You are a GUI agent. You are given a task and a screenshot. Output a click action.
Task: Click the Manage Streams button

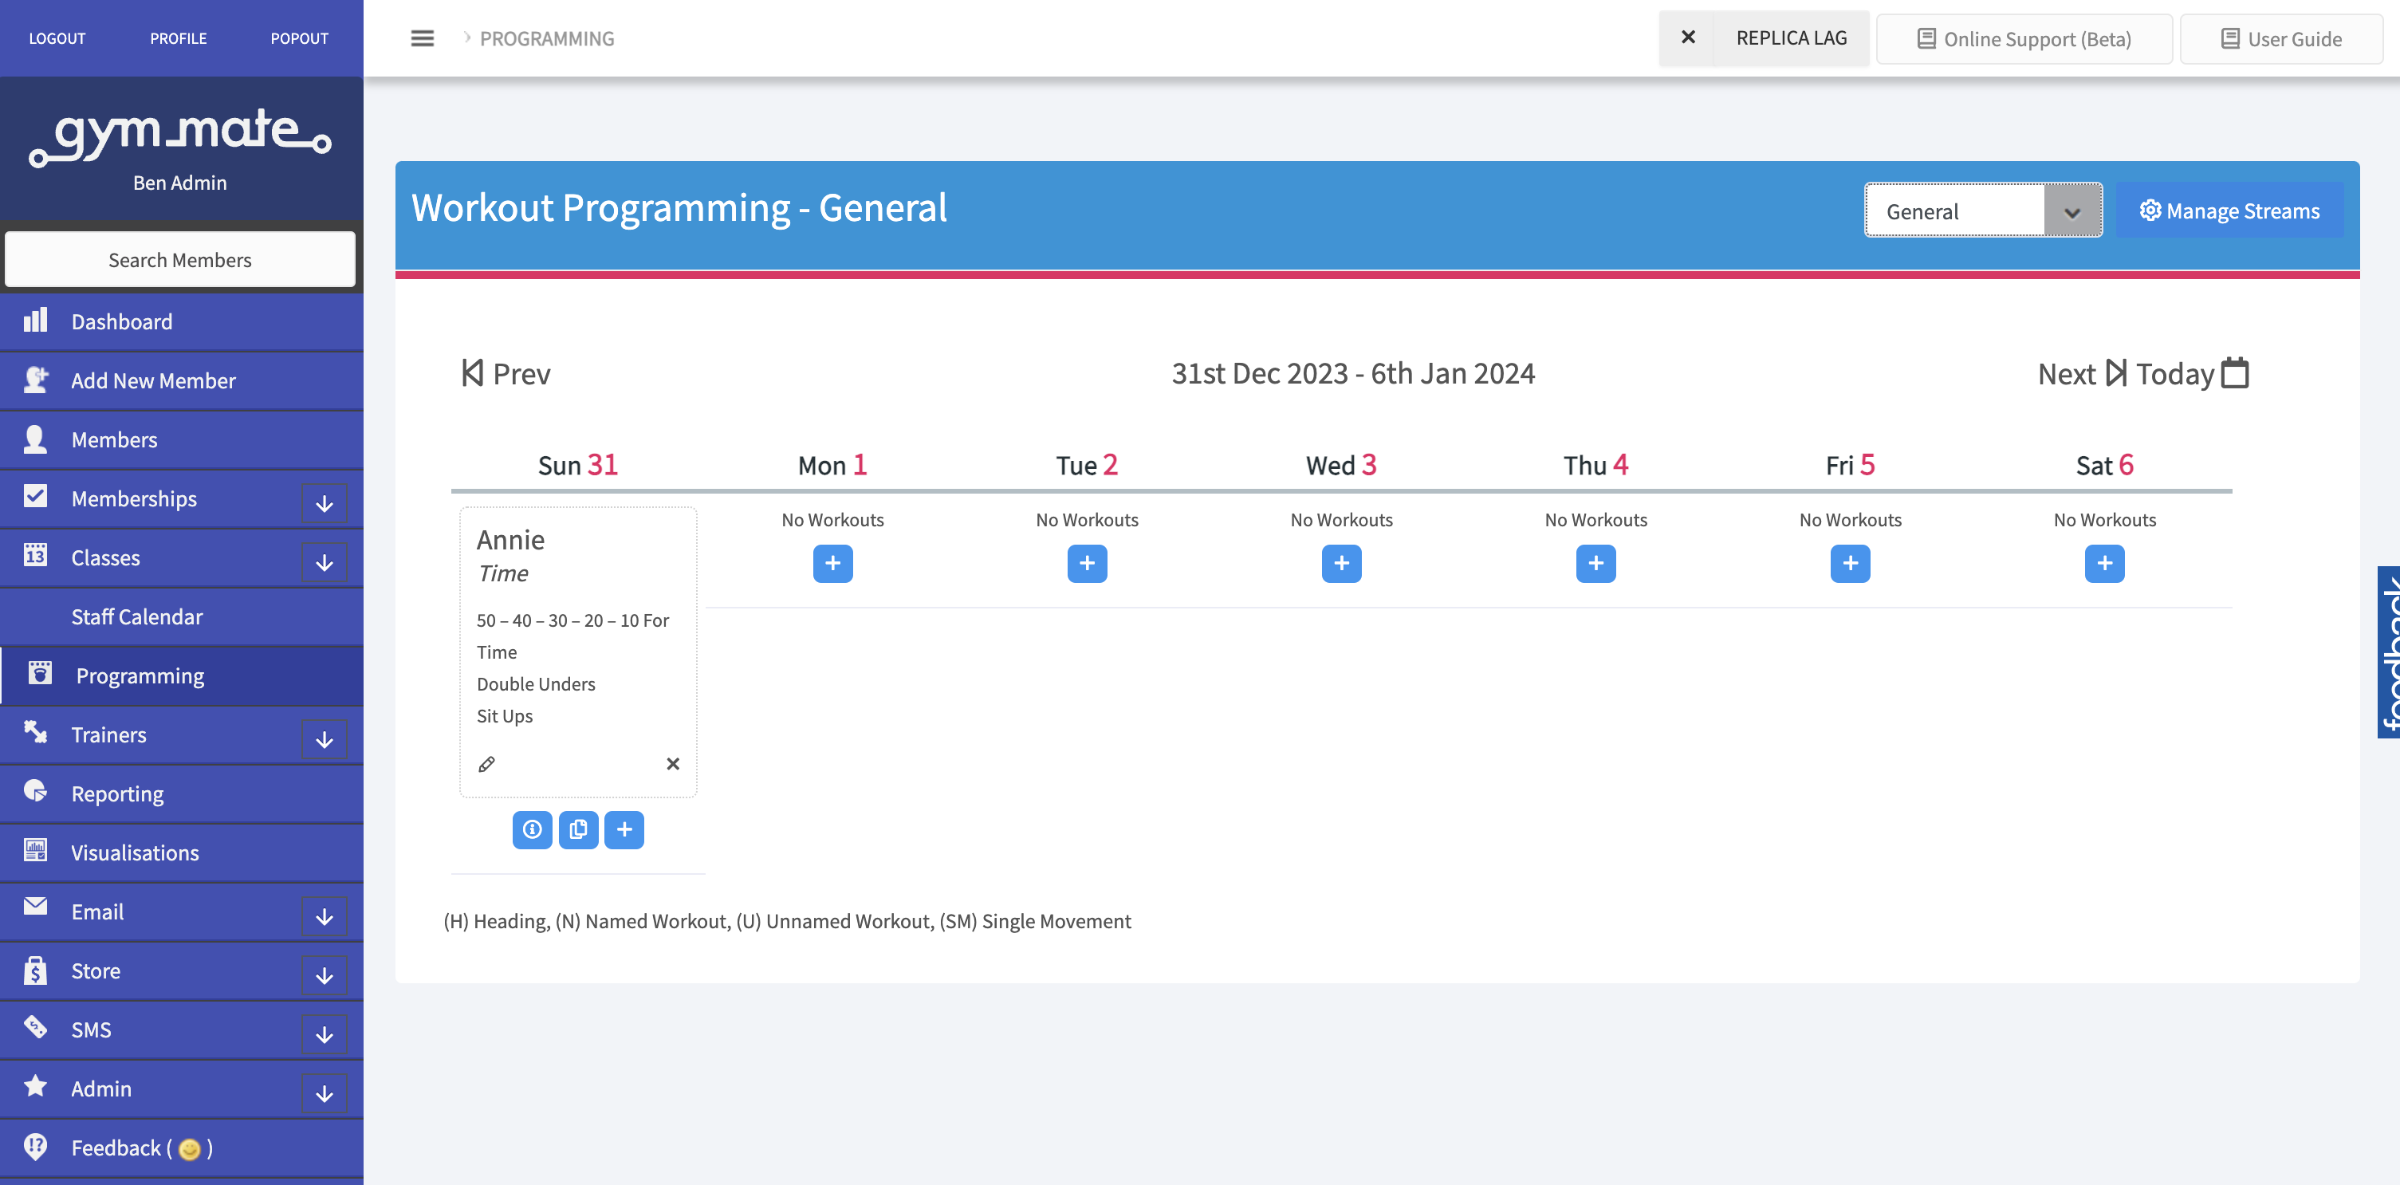point(2229,211)
